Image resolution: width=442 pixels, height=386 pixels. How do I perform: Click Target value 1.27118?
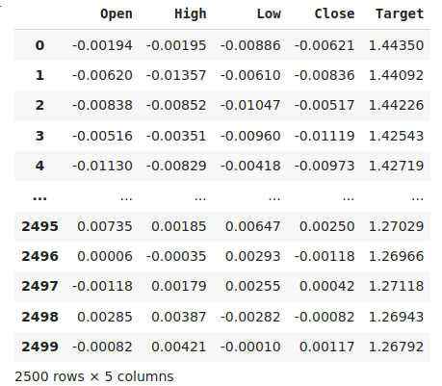click(396, 286)
